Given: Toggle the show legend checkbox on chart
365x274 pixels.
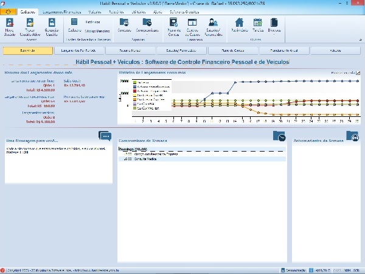Looking at the screenshot, I should point(358,73).
